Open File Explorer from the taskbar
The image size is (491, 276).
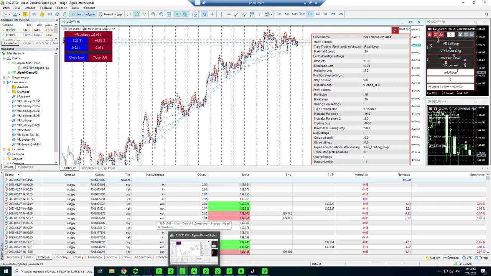click(112, 271)
